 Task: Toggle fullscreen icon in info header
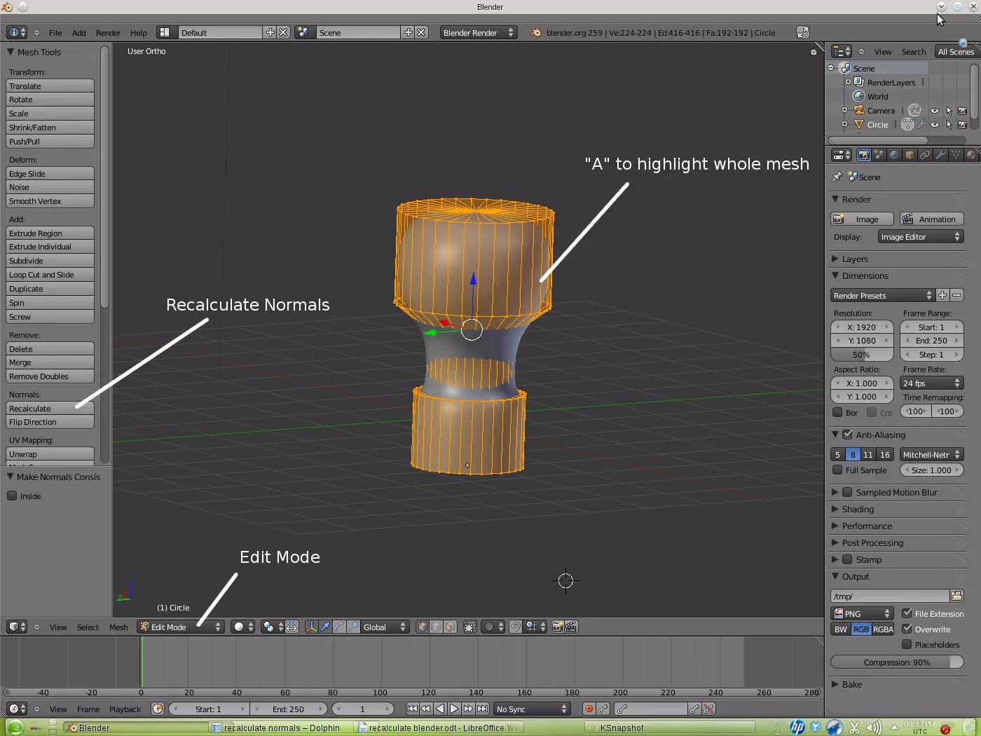803,32
